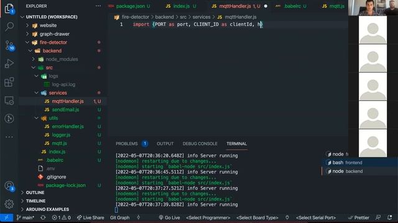The height and width of the screenshot is (223, 398).
Task: Switch to the mqtt.js editor tab
Action: [333, 6]
